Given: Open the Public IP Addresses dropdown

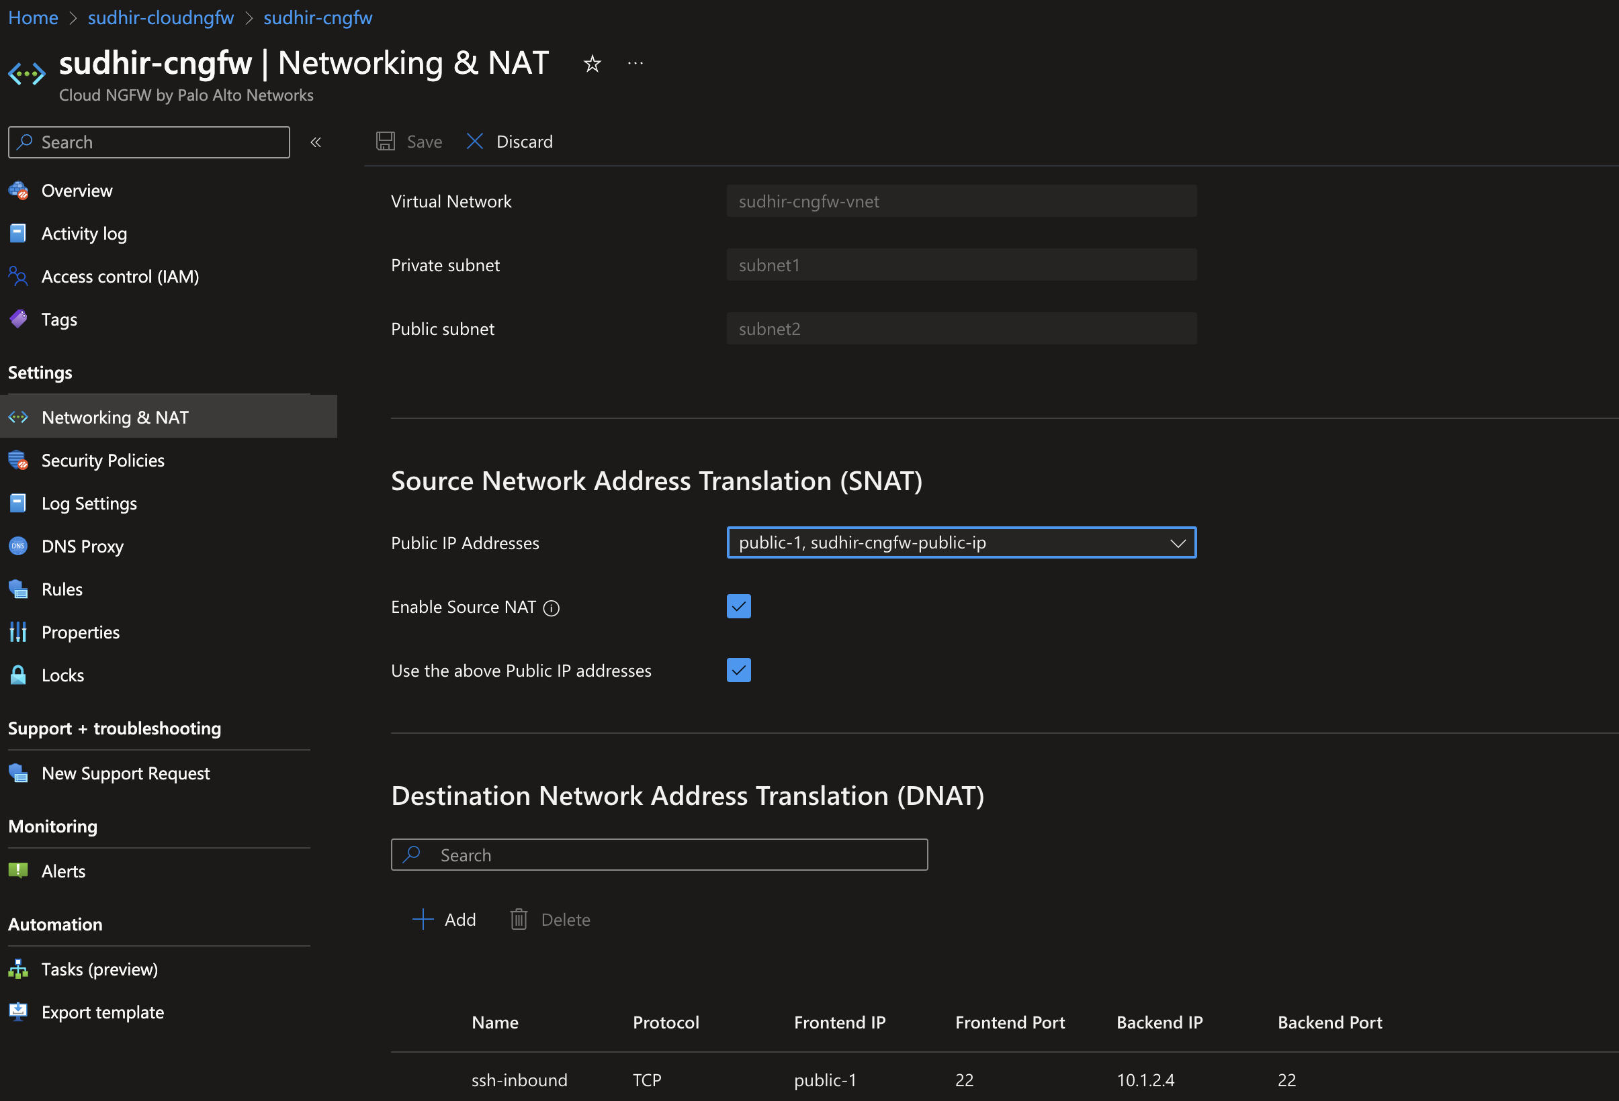Looking at the screenshot, I should pos(1178,542).
